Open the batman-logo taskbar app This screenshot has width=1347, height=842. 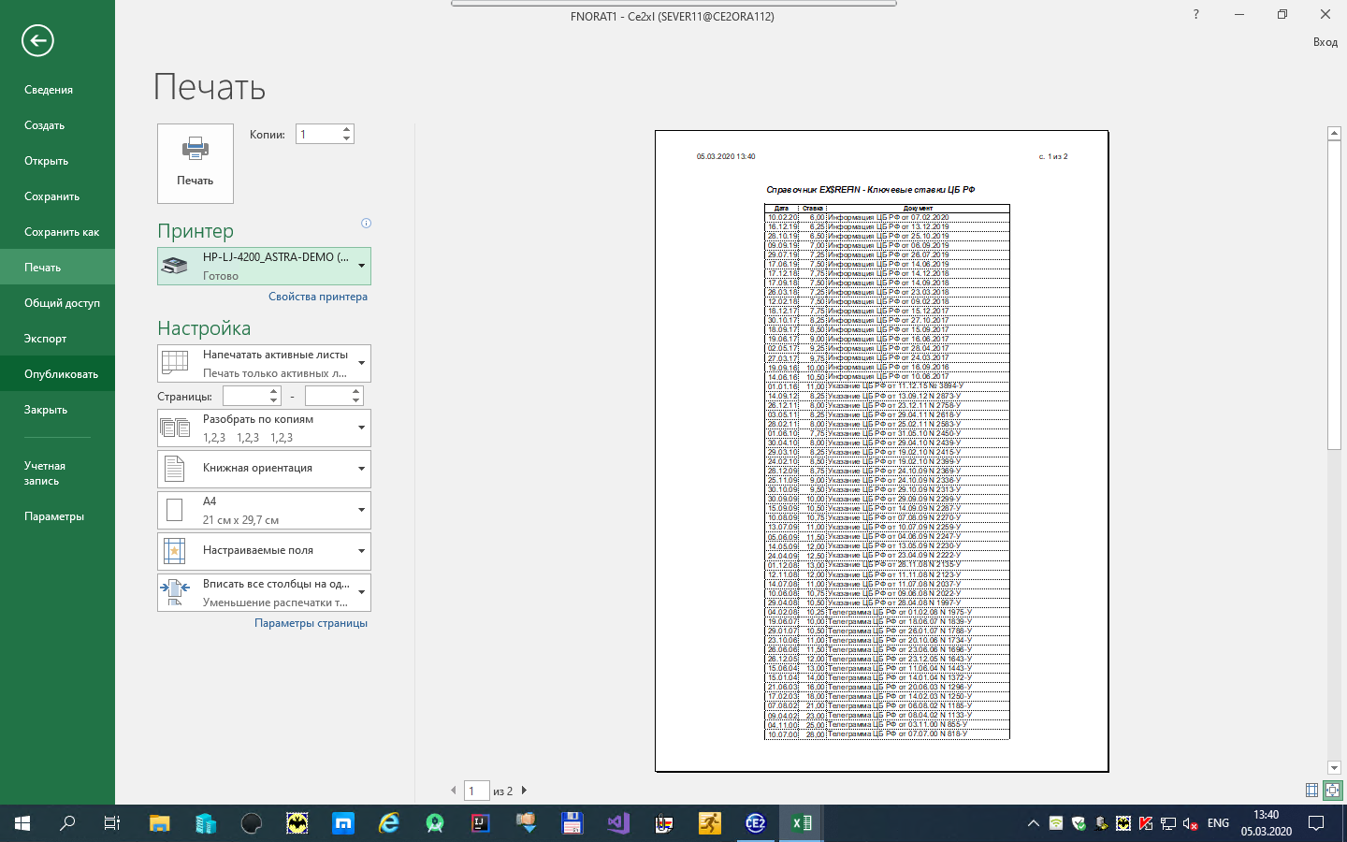pyautogui.click(x=297, y=823)
